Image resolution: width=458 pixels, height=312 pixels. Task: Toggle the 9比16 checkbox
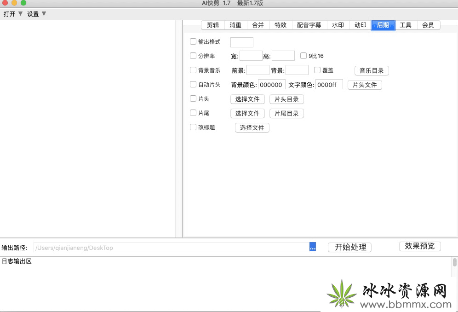click(303, 56)
